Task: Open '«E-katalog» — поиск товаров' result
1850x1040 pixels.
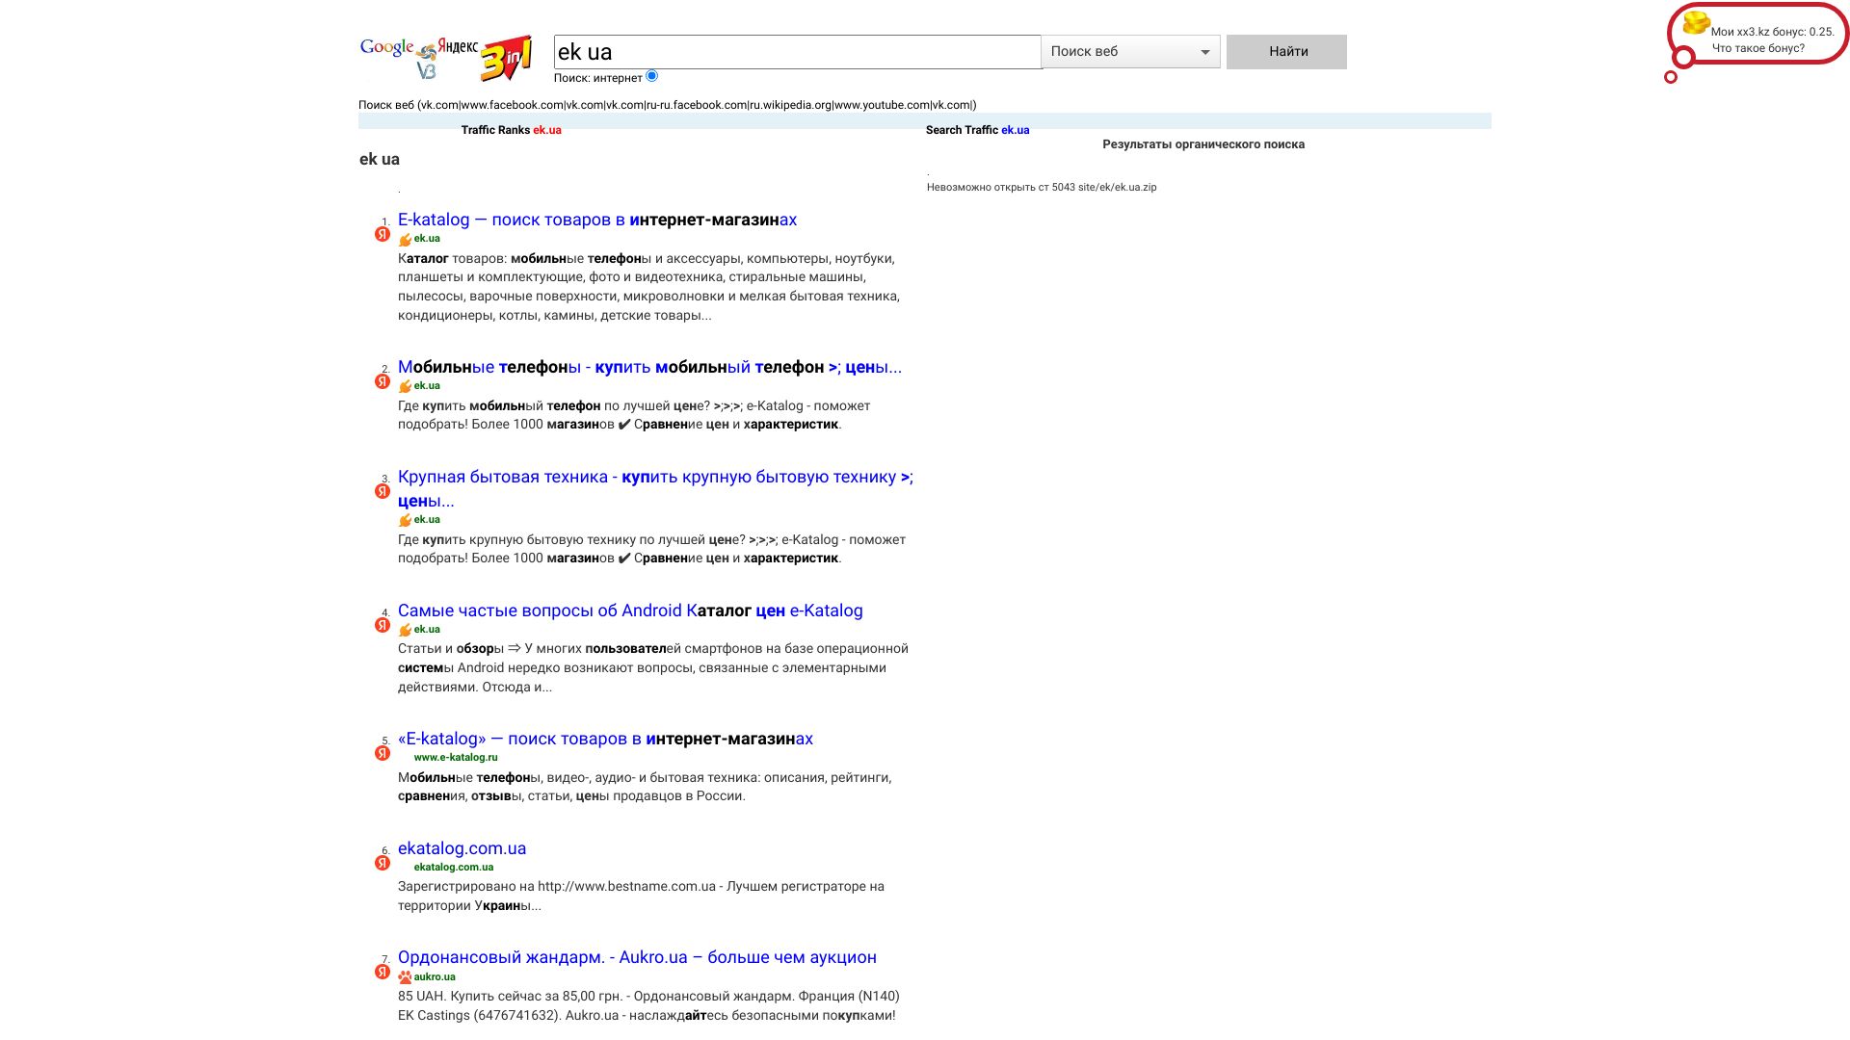Action: [605, 739]
